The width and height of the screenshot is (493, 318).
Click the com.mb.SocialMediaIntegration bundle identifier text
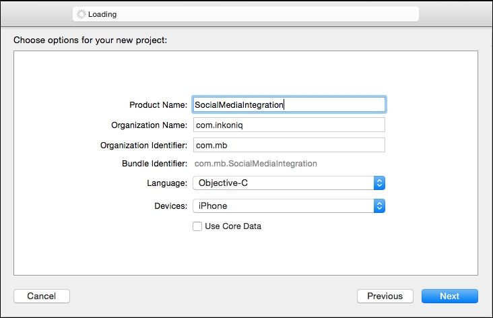(255, 164)
